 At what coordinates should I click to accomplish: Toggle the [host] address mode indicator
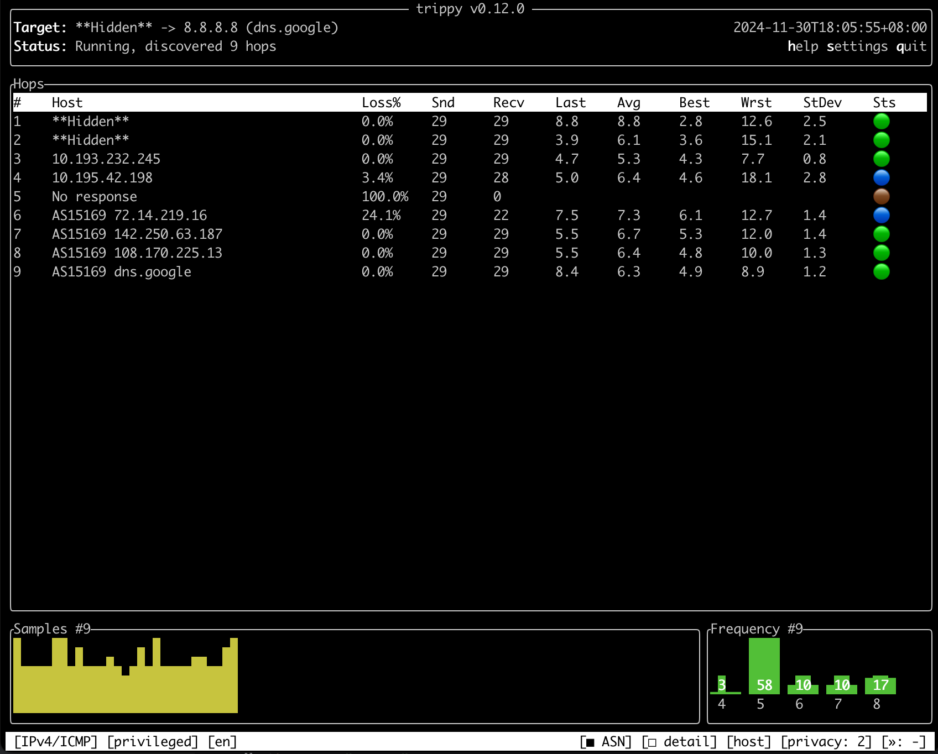coord(749,742)
